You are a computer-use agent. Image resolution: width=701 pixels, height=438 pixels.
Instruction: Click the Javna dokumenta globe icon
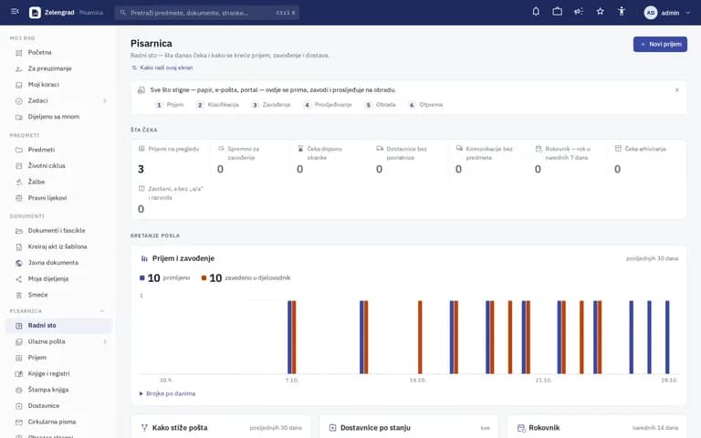19,263
